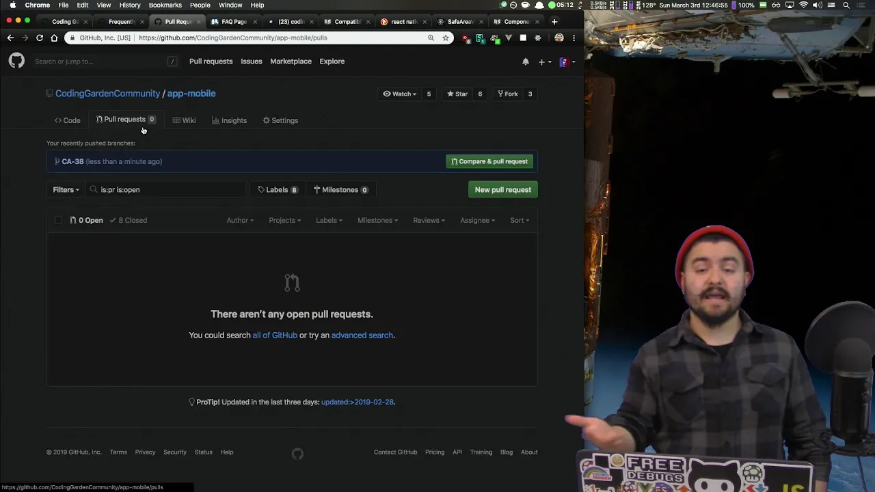Switch to the Pull requests repo tab
This screenshot has width=875, height=492.
(x=126, y=120)
